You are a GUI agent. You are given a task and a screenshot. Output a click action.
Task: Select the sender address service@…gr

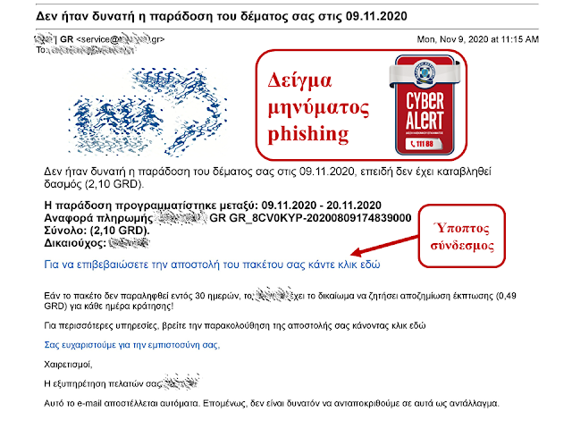(121, 39)
